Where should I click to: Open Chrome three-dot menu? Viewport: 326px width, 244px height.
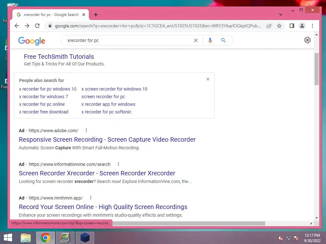(x=312, y=26)
